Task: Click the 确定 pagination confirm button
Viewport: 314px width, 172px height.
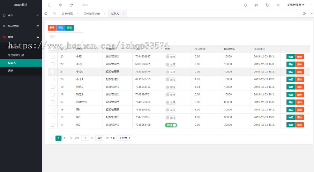Action: 100,138
